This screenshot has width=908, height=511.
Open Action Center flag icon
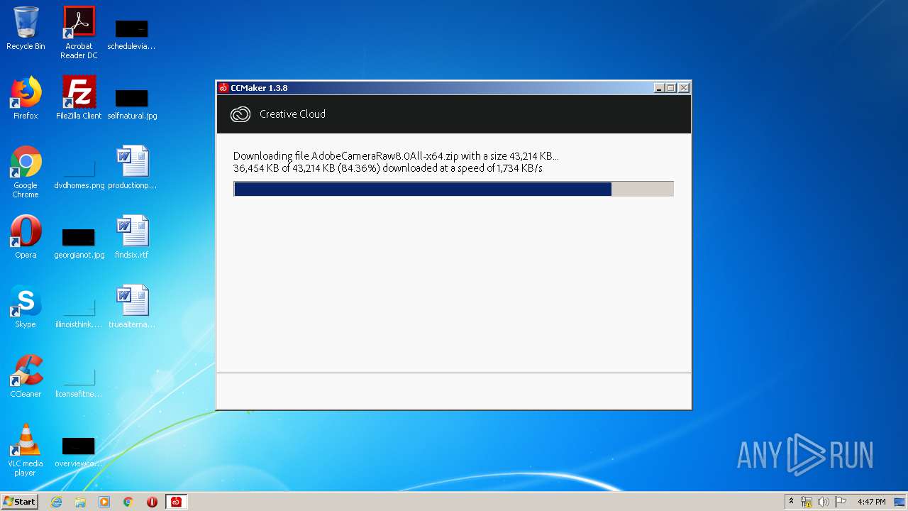pos(840,502)
